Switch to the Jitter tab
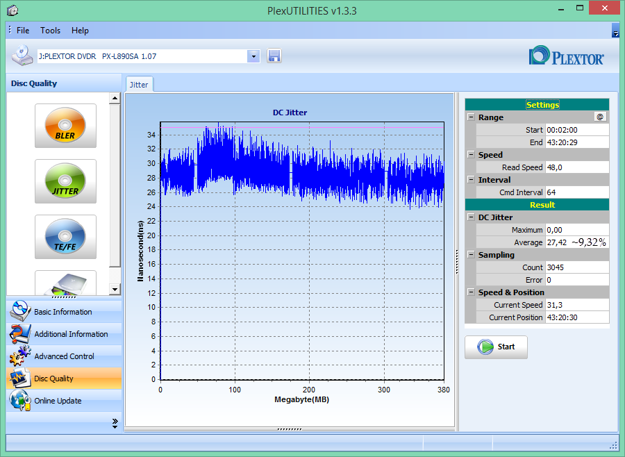This screenshot has width=625, height=457. 139,85
